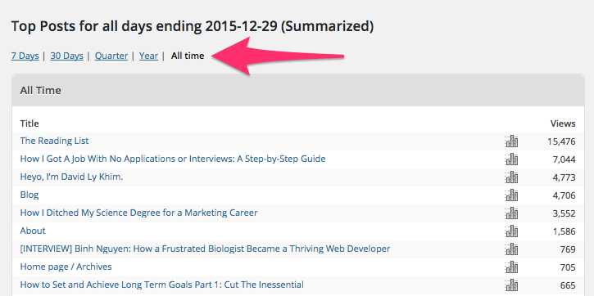Open How I Ditched My Science Degree link
Viewport: 594px width, 296px height.
click(138, 213)
